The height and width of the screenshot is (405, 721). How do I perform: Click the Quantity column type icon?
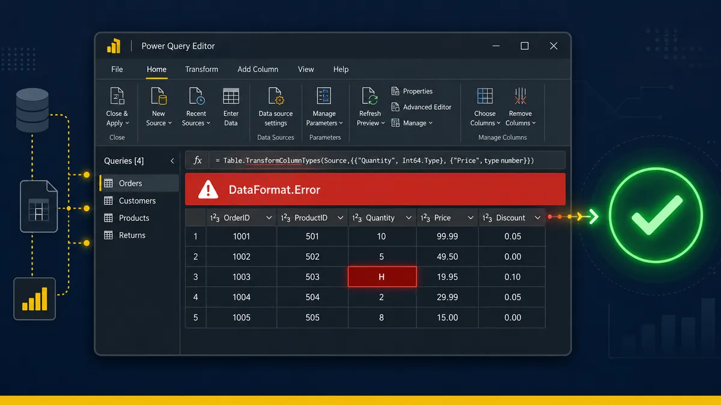point(357,218)
